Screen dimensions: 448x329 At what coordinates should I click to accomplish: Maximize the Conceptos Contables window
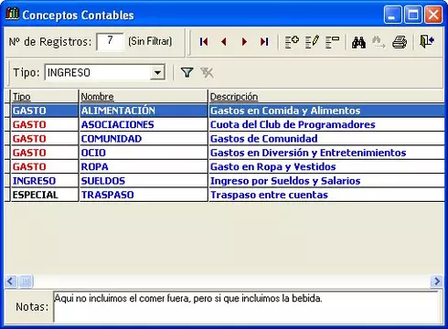pos(413,15)
